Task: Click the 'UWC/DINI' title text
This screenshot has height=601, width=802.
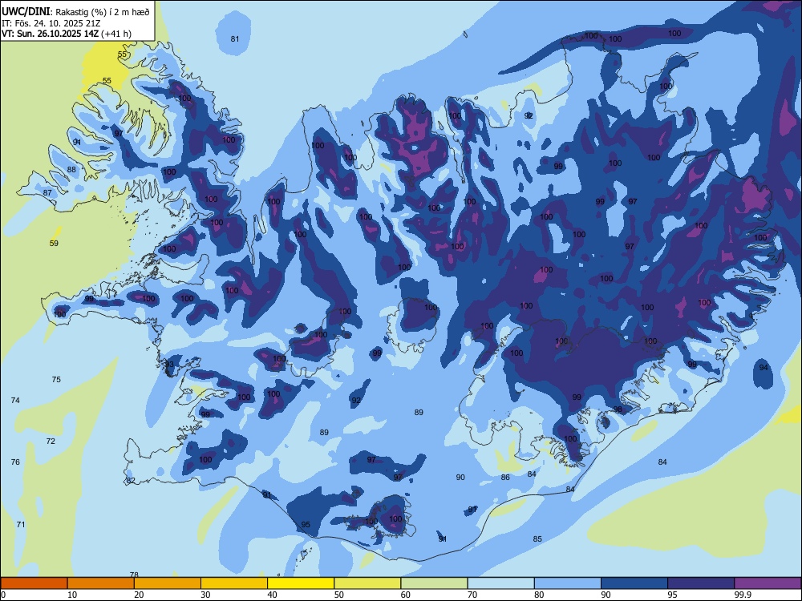Action: coord(26,11)
